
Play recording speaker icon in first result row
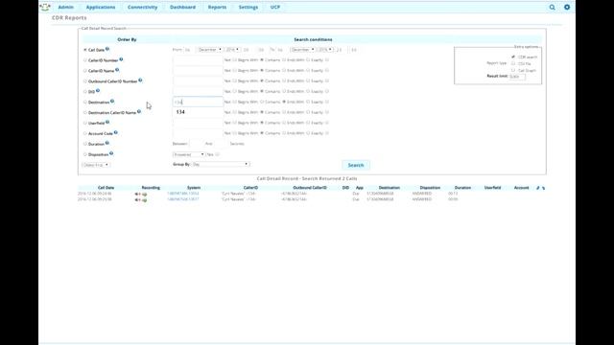(x=137, y=194)
